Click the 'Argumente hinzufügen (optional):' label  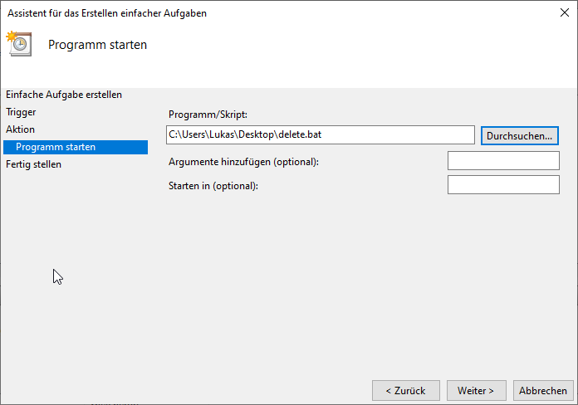click(243, 162)
